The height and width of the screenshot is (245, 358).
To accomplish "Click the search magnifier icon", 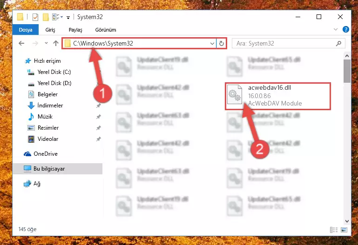I will click(339, 43).
